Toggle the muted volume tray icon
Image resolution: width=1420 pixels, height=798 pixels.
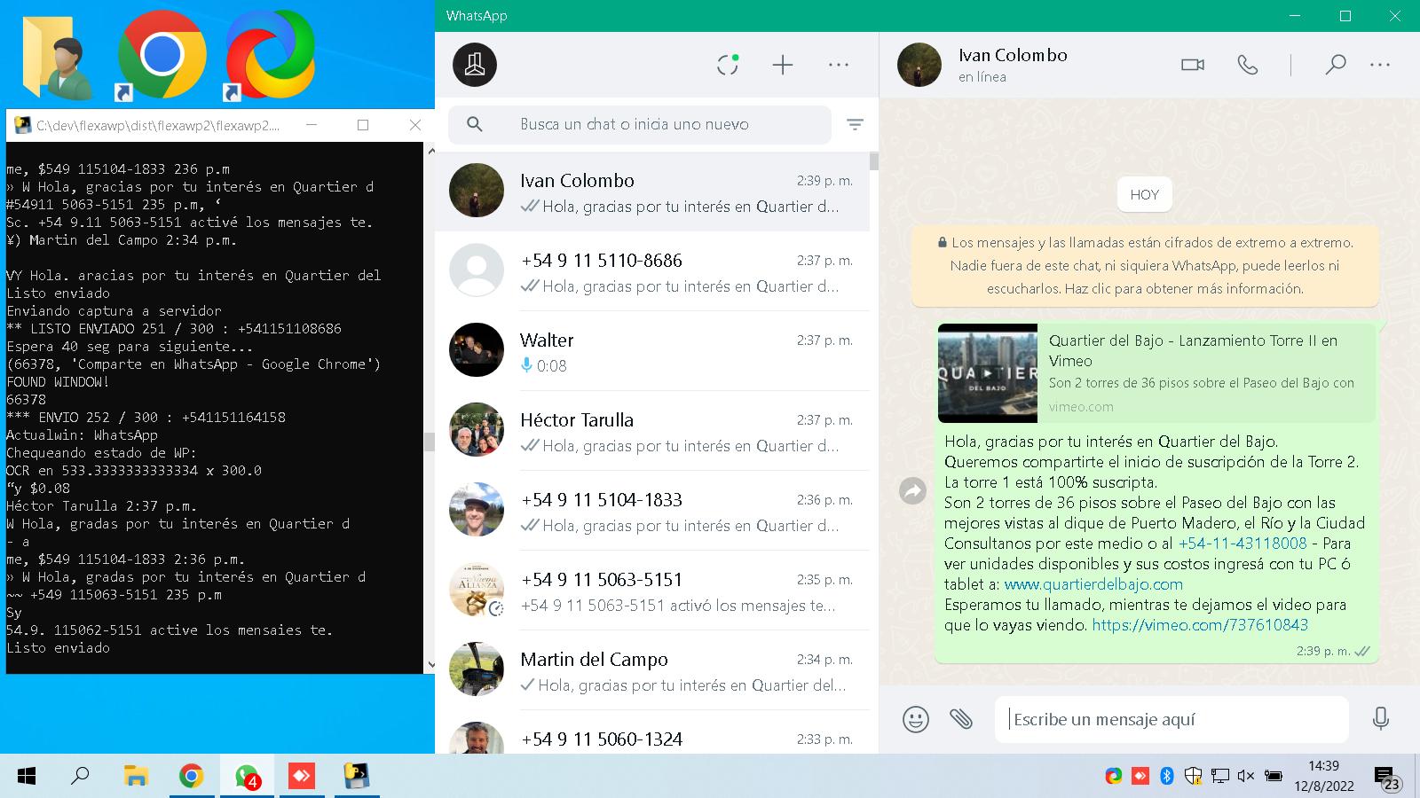click(1246, 777)
